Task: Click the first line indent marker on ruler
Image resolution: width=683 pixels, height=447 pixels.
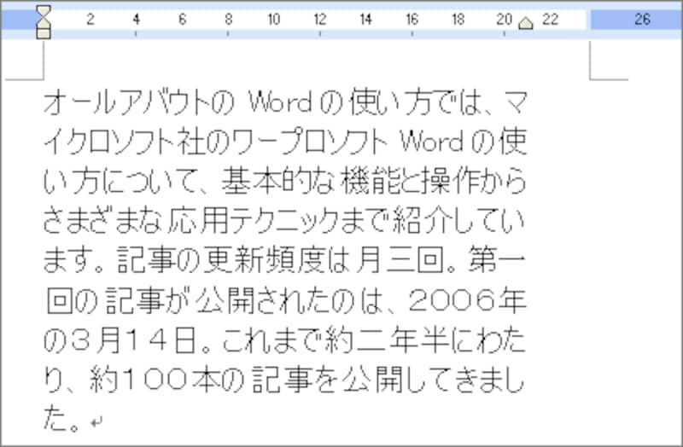Action: (44, 11)
